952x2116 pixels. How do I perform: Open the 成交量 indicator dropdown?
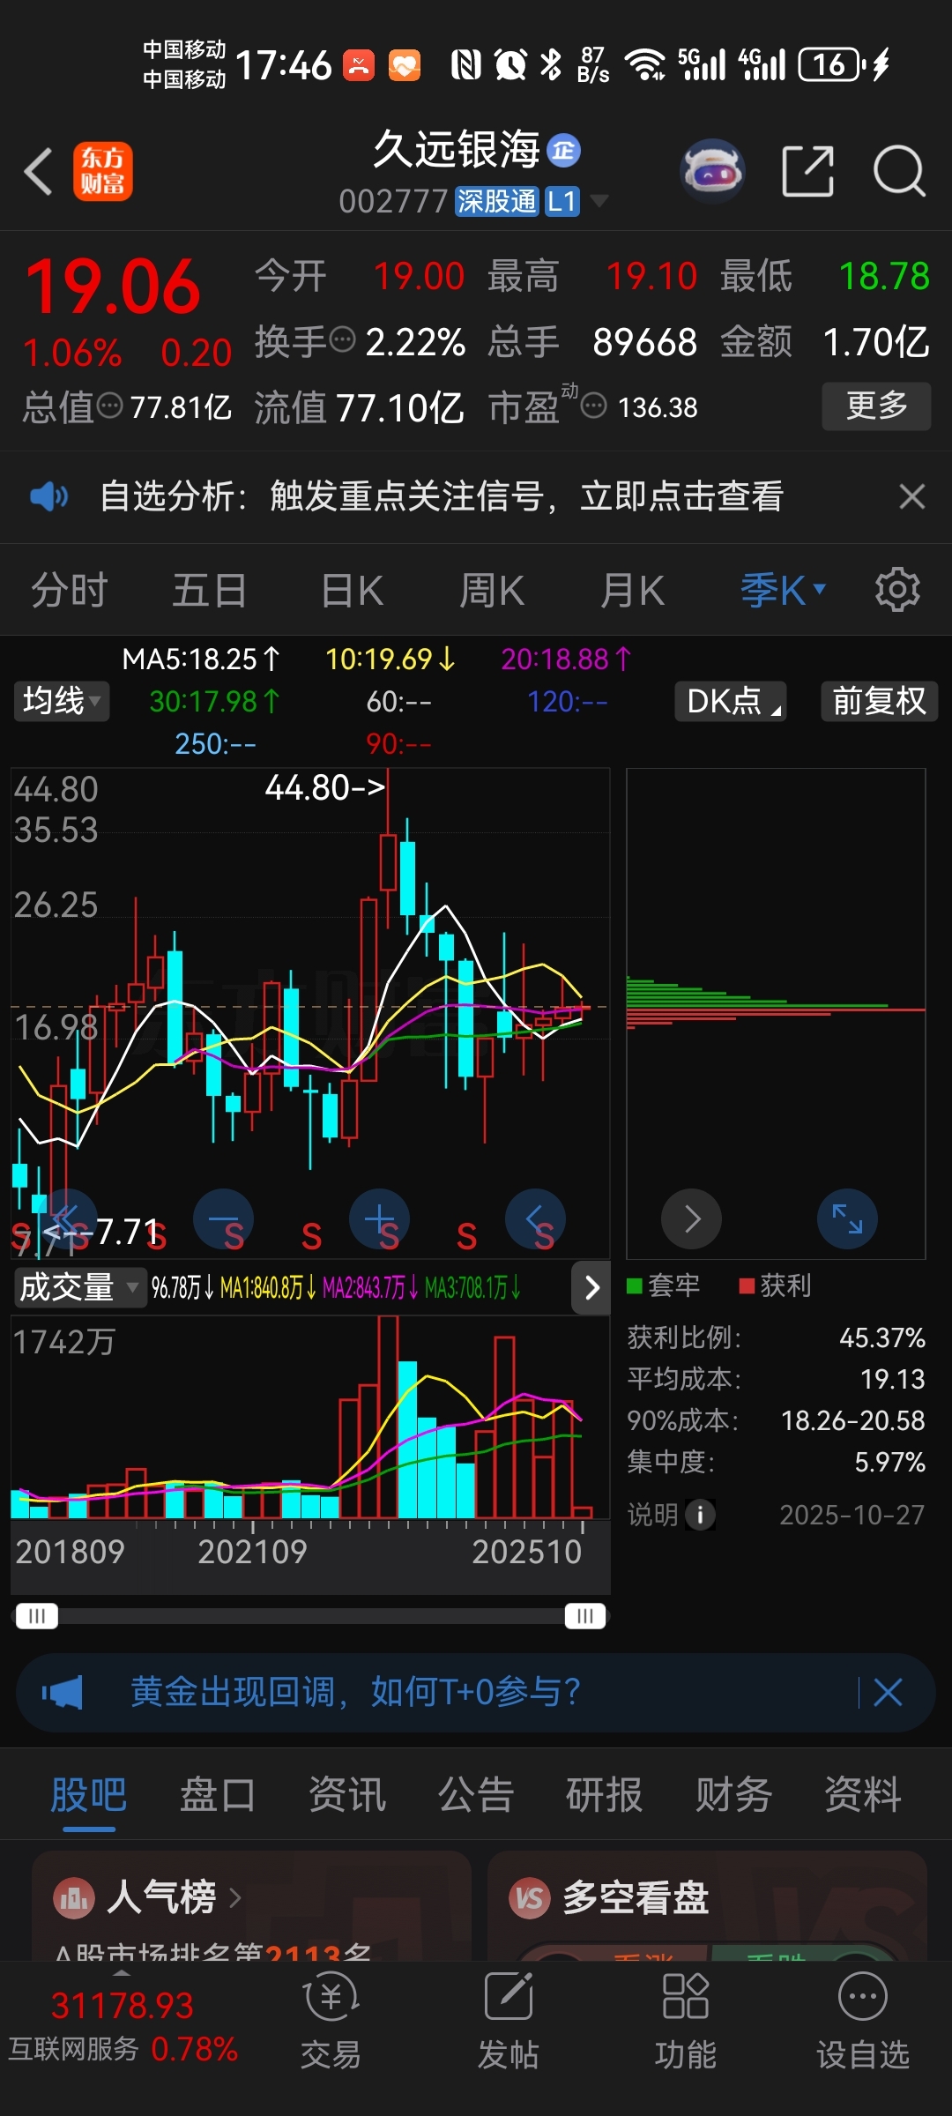tap(79, 1287)
